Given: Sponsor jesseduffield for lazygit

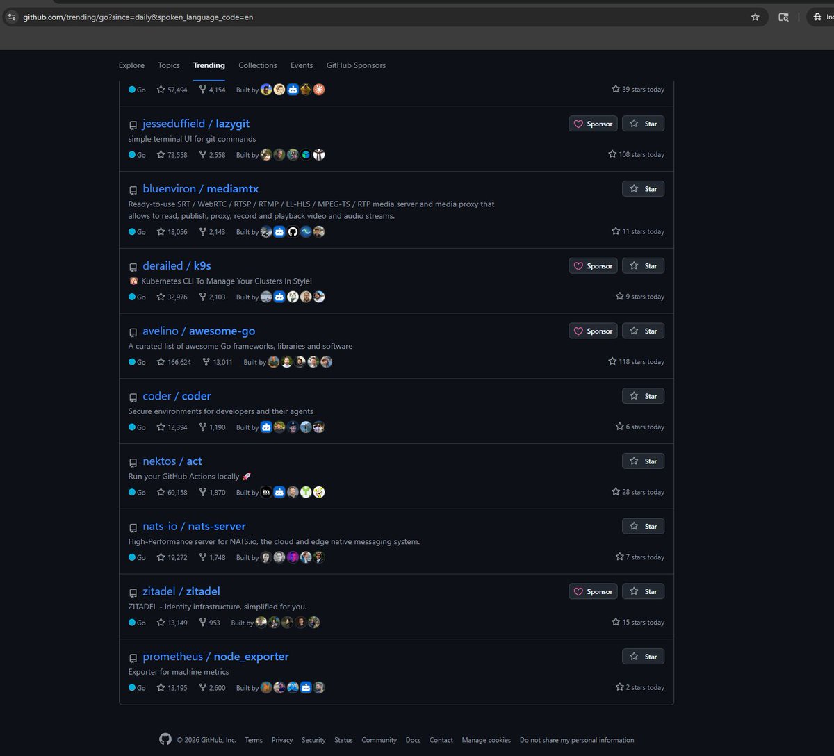Looking at the screenshot, I should (x=593, y=124).
